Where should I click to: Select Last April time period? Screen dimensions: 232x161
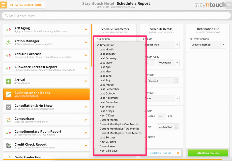120,67
